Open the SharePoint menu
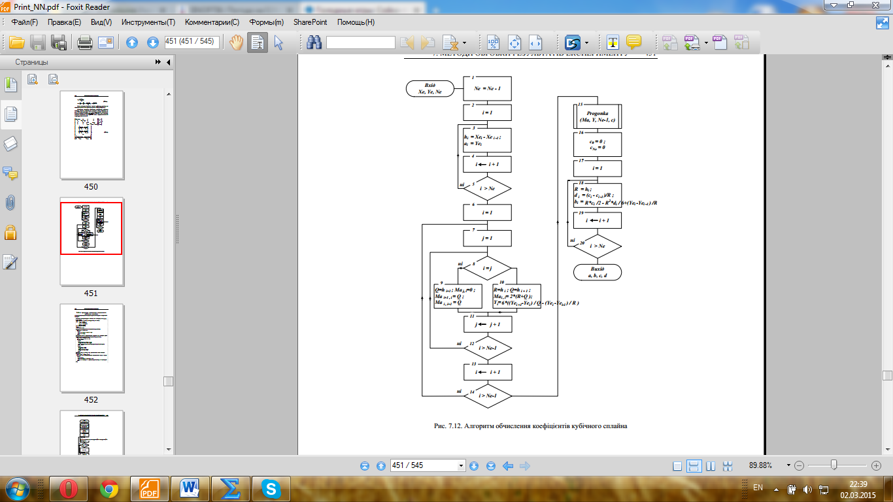The width and height of the screenshot is (893, 502). (x=311, y=22)
